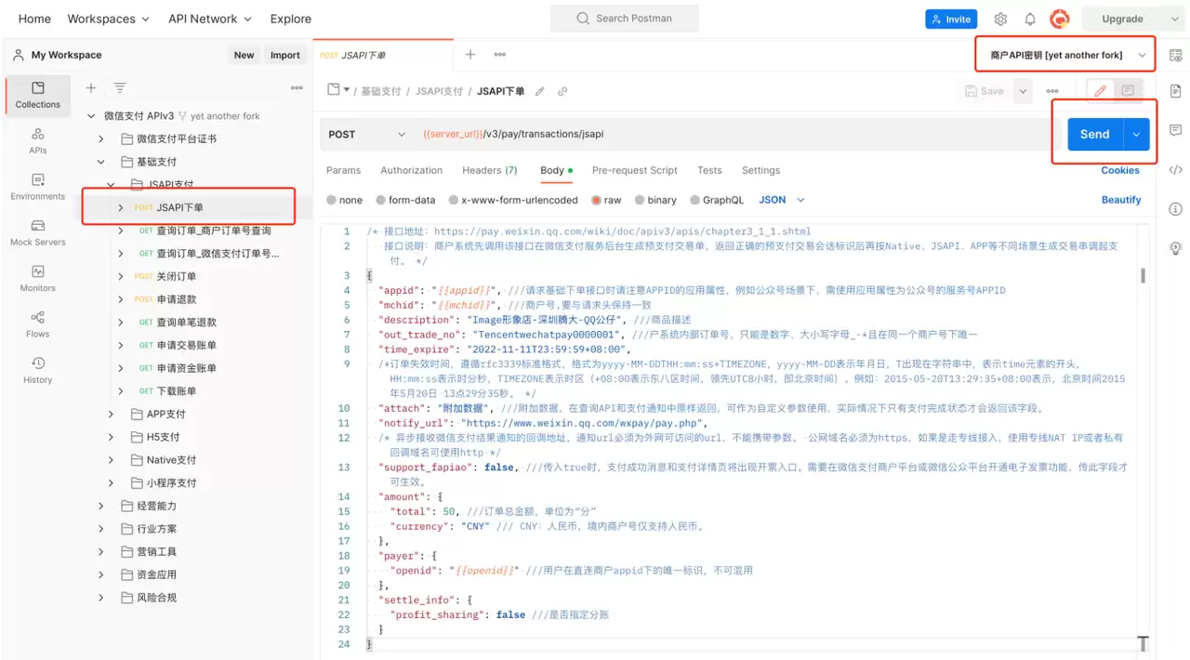
Task: Switch to the Tests tab
Action: point(709,170)
